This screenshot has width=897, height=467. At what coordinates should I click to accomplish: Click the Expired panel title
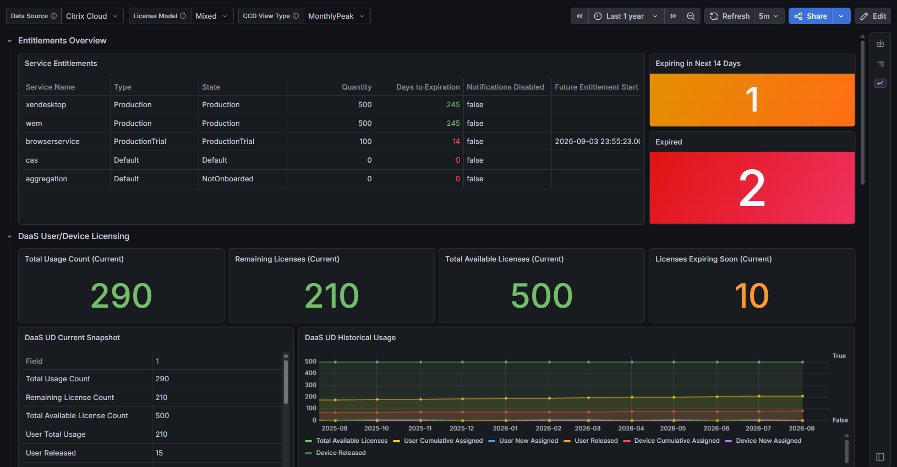(x=669, y=142)
